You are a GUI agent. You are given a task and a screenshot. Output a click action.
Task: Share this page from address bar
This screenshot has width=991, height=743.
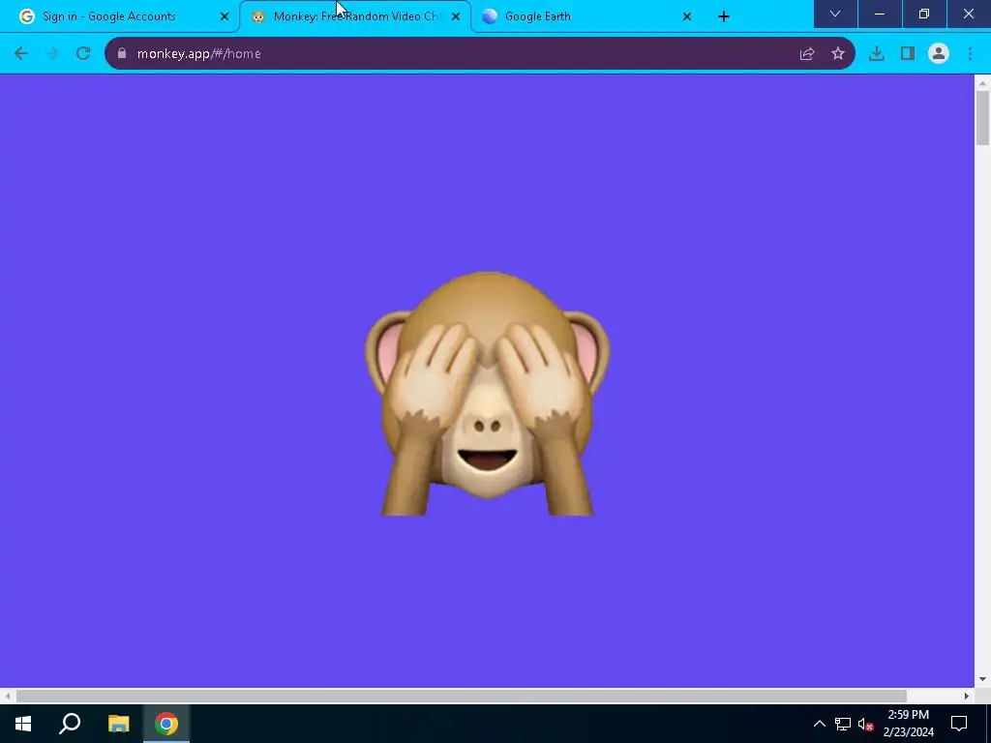point(807,54)
